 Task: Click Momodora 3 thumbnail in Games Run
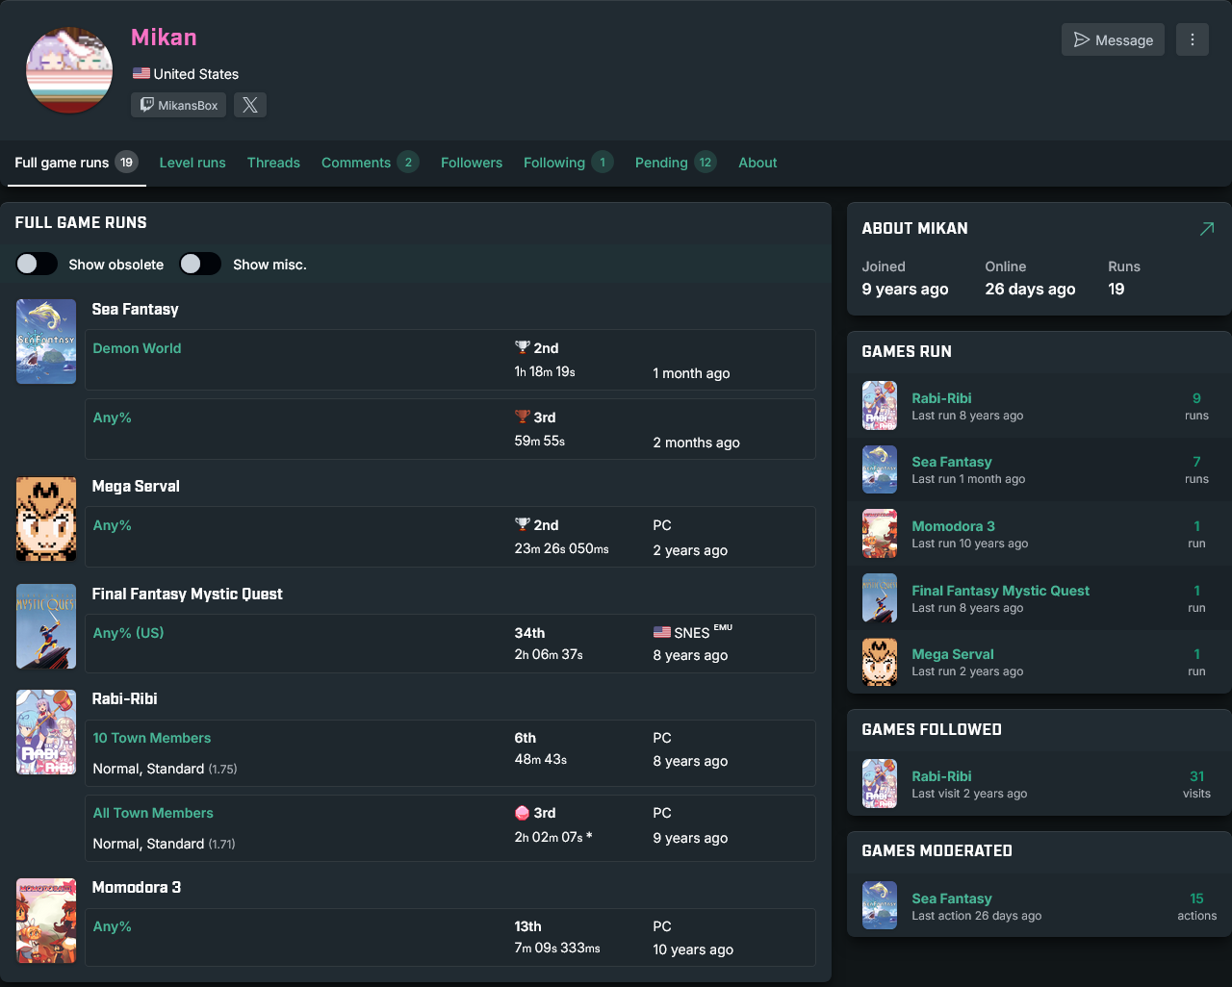pos(880,534)
